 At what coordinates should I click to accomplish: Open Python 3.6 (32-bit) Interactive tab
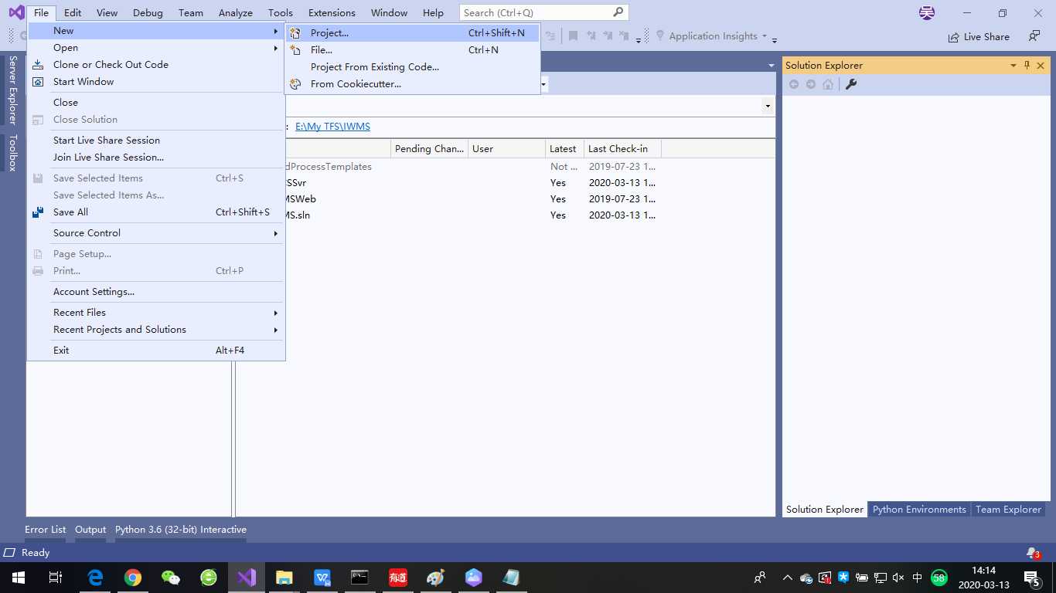pos(181,530)
